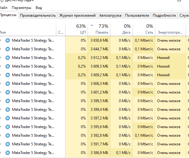Click process icon in the 3 595,6 МБ row
Viewport: 189px width, 158px height.
[8, 127]
